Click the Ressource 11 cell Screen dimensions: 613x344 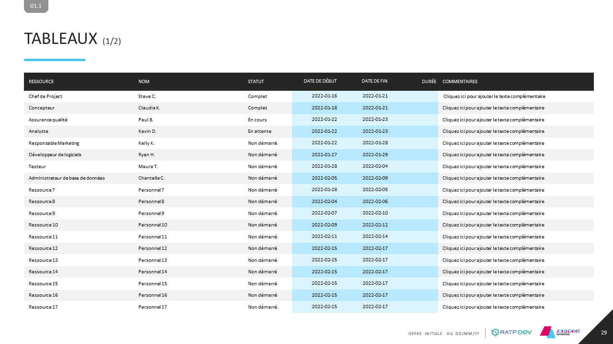pyautogui.click(x=43, y=237)
